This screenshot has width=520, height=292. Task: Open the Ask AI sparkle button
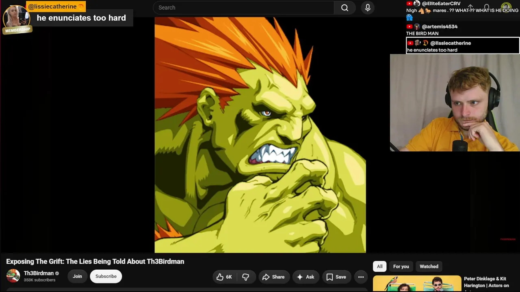coord(305,277)
